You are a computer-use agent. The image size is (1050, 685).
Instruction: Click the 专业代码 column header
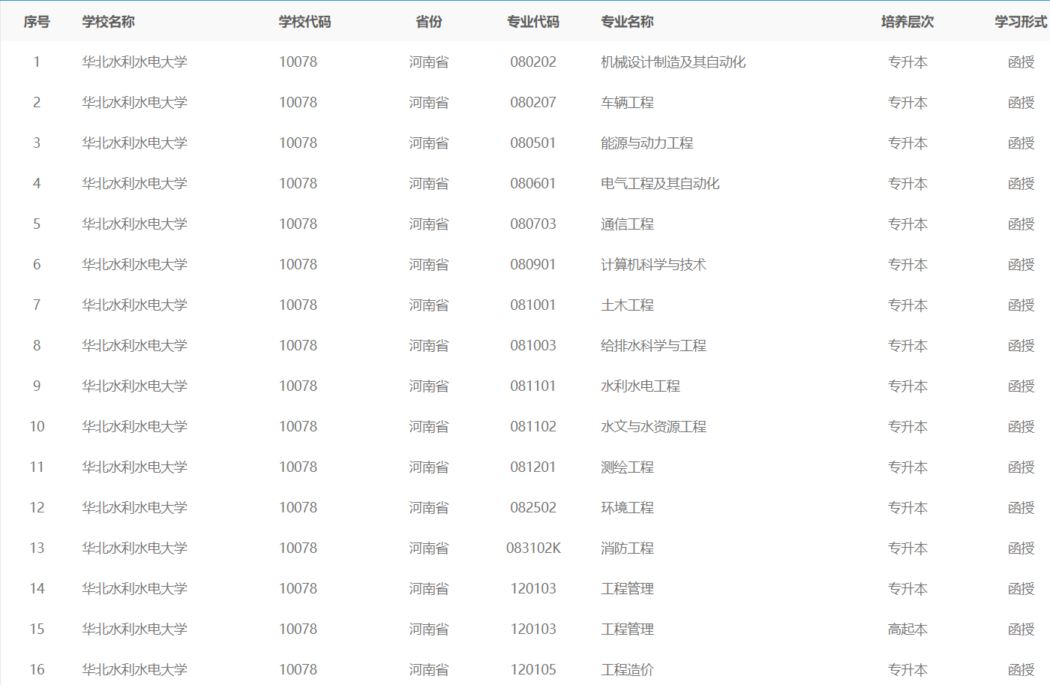point(533,22)
